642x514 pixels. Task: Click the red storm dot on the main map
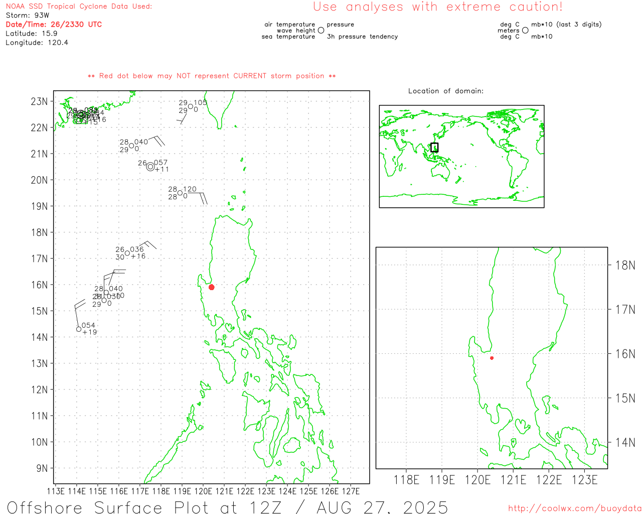[211, 287]
